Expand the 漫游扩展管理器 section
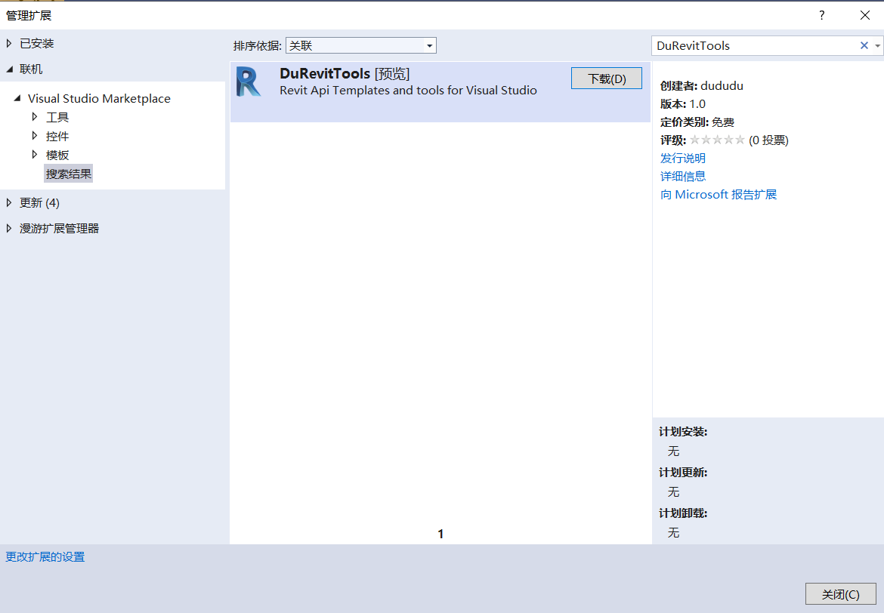Screen dimensions: 884x613 tap(8, 228)
